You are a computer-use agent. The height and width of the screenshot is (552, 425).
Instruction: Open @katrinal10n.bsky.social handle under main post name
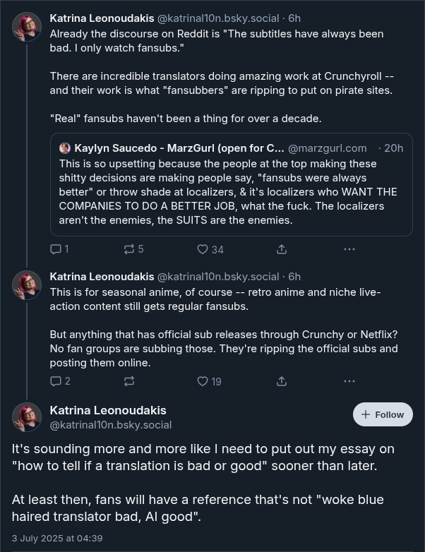111,425
